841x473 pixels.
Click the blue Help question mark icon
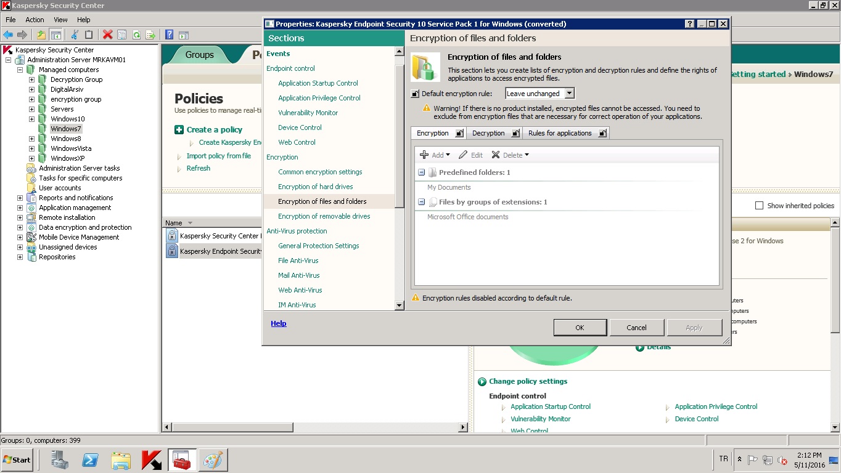click(168, 35)
